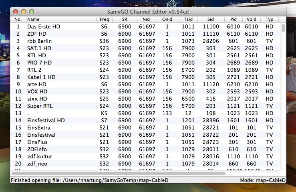296x192 pixels.
Task: Click the Mode: map-CableD status text
Action: (263, 180)
